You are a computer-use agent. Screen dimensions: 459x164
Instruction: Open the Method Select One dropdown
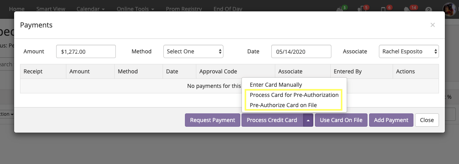193,51
